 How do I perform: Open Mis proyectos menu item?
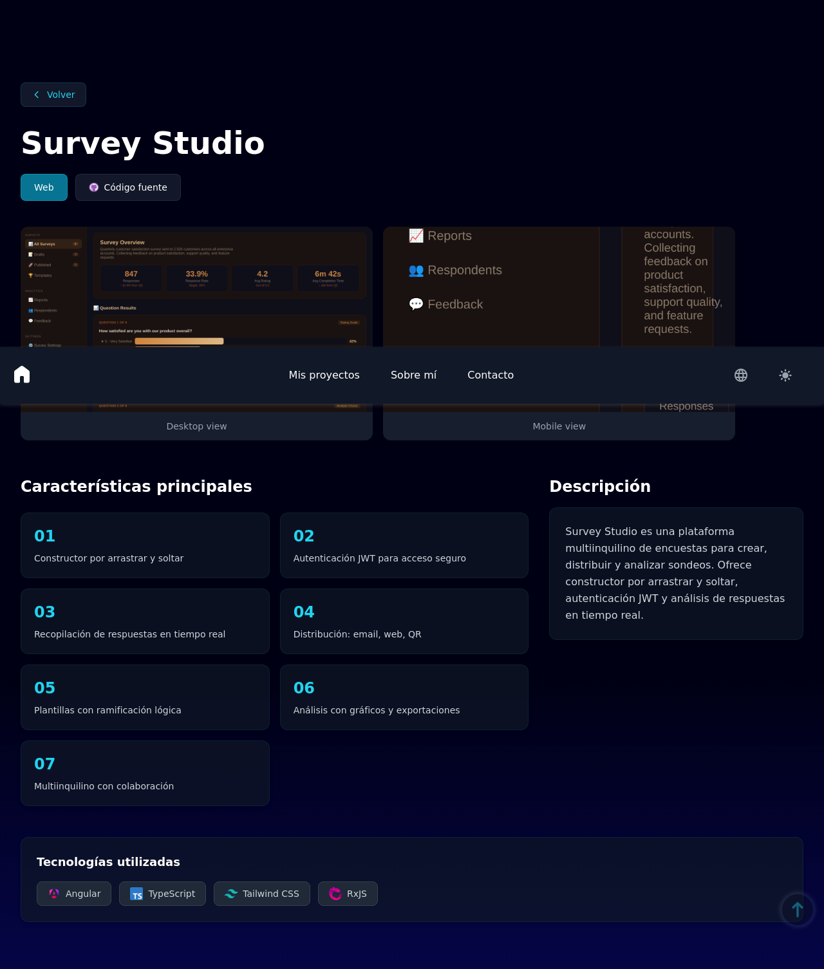click(x=324, y=375)
